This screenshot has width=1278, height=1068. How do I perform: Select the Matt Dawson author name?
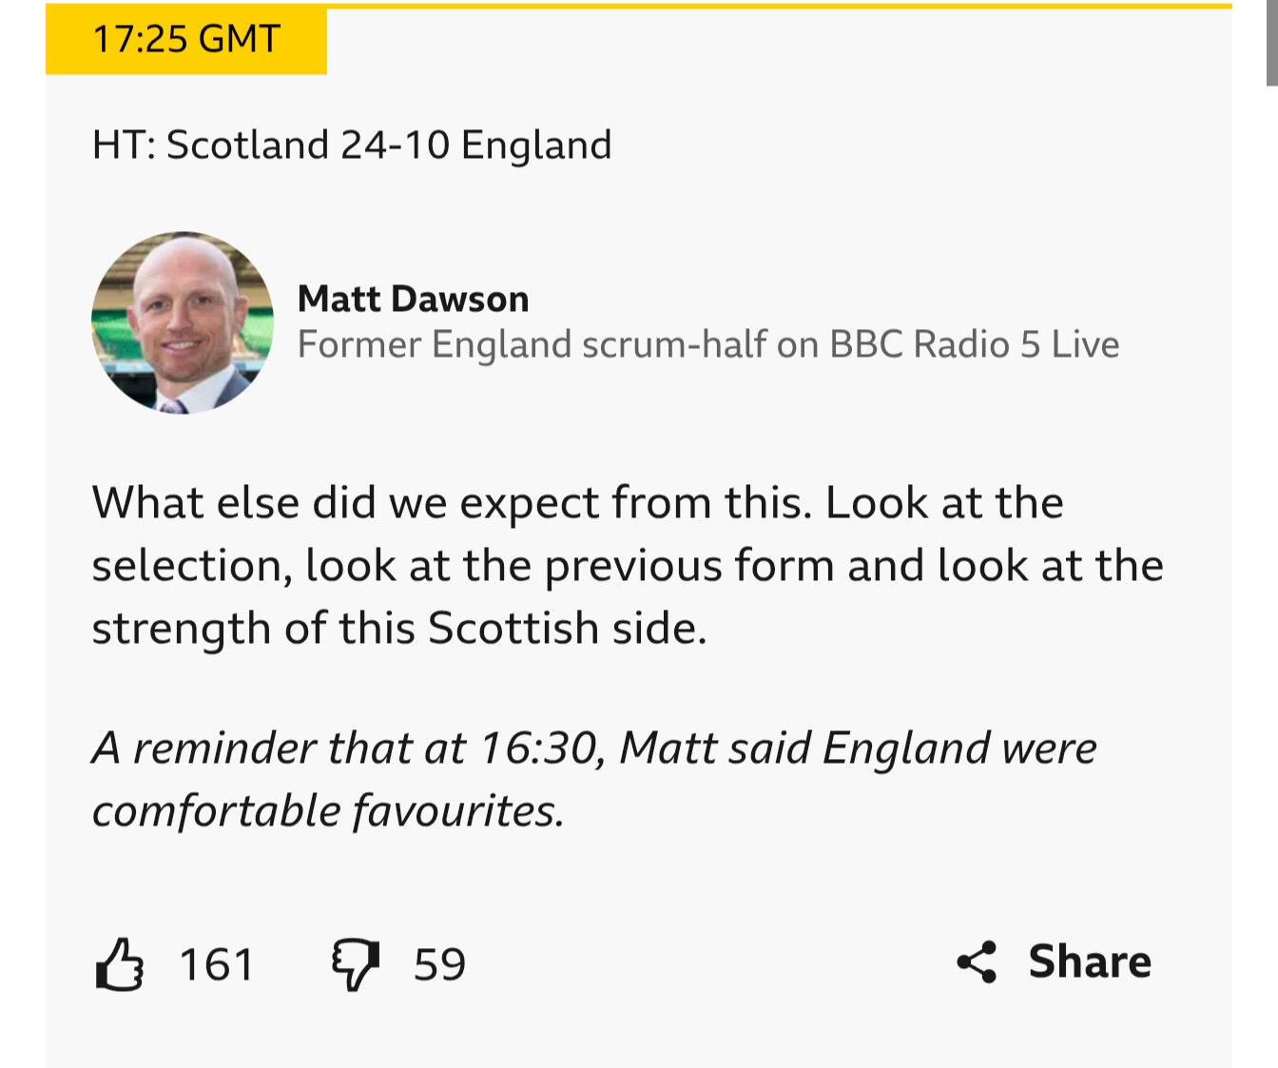coord(413,299)
